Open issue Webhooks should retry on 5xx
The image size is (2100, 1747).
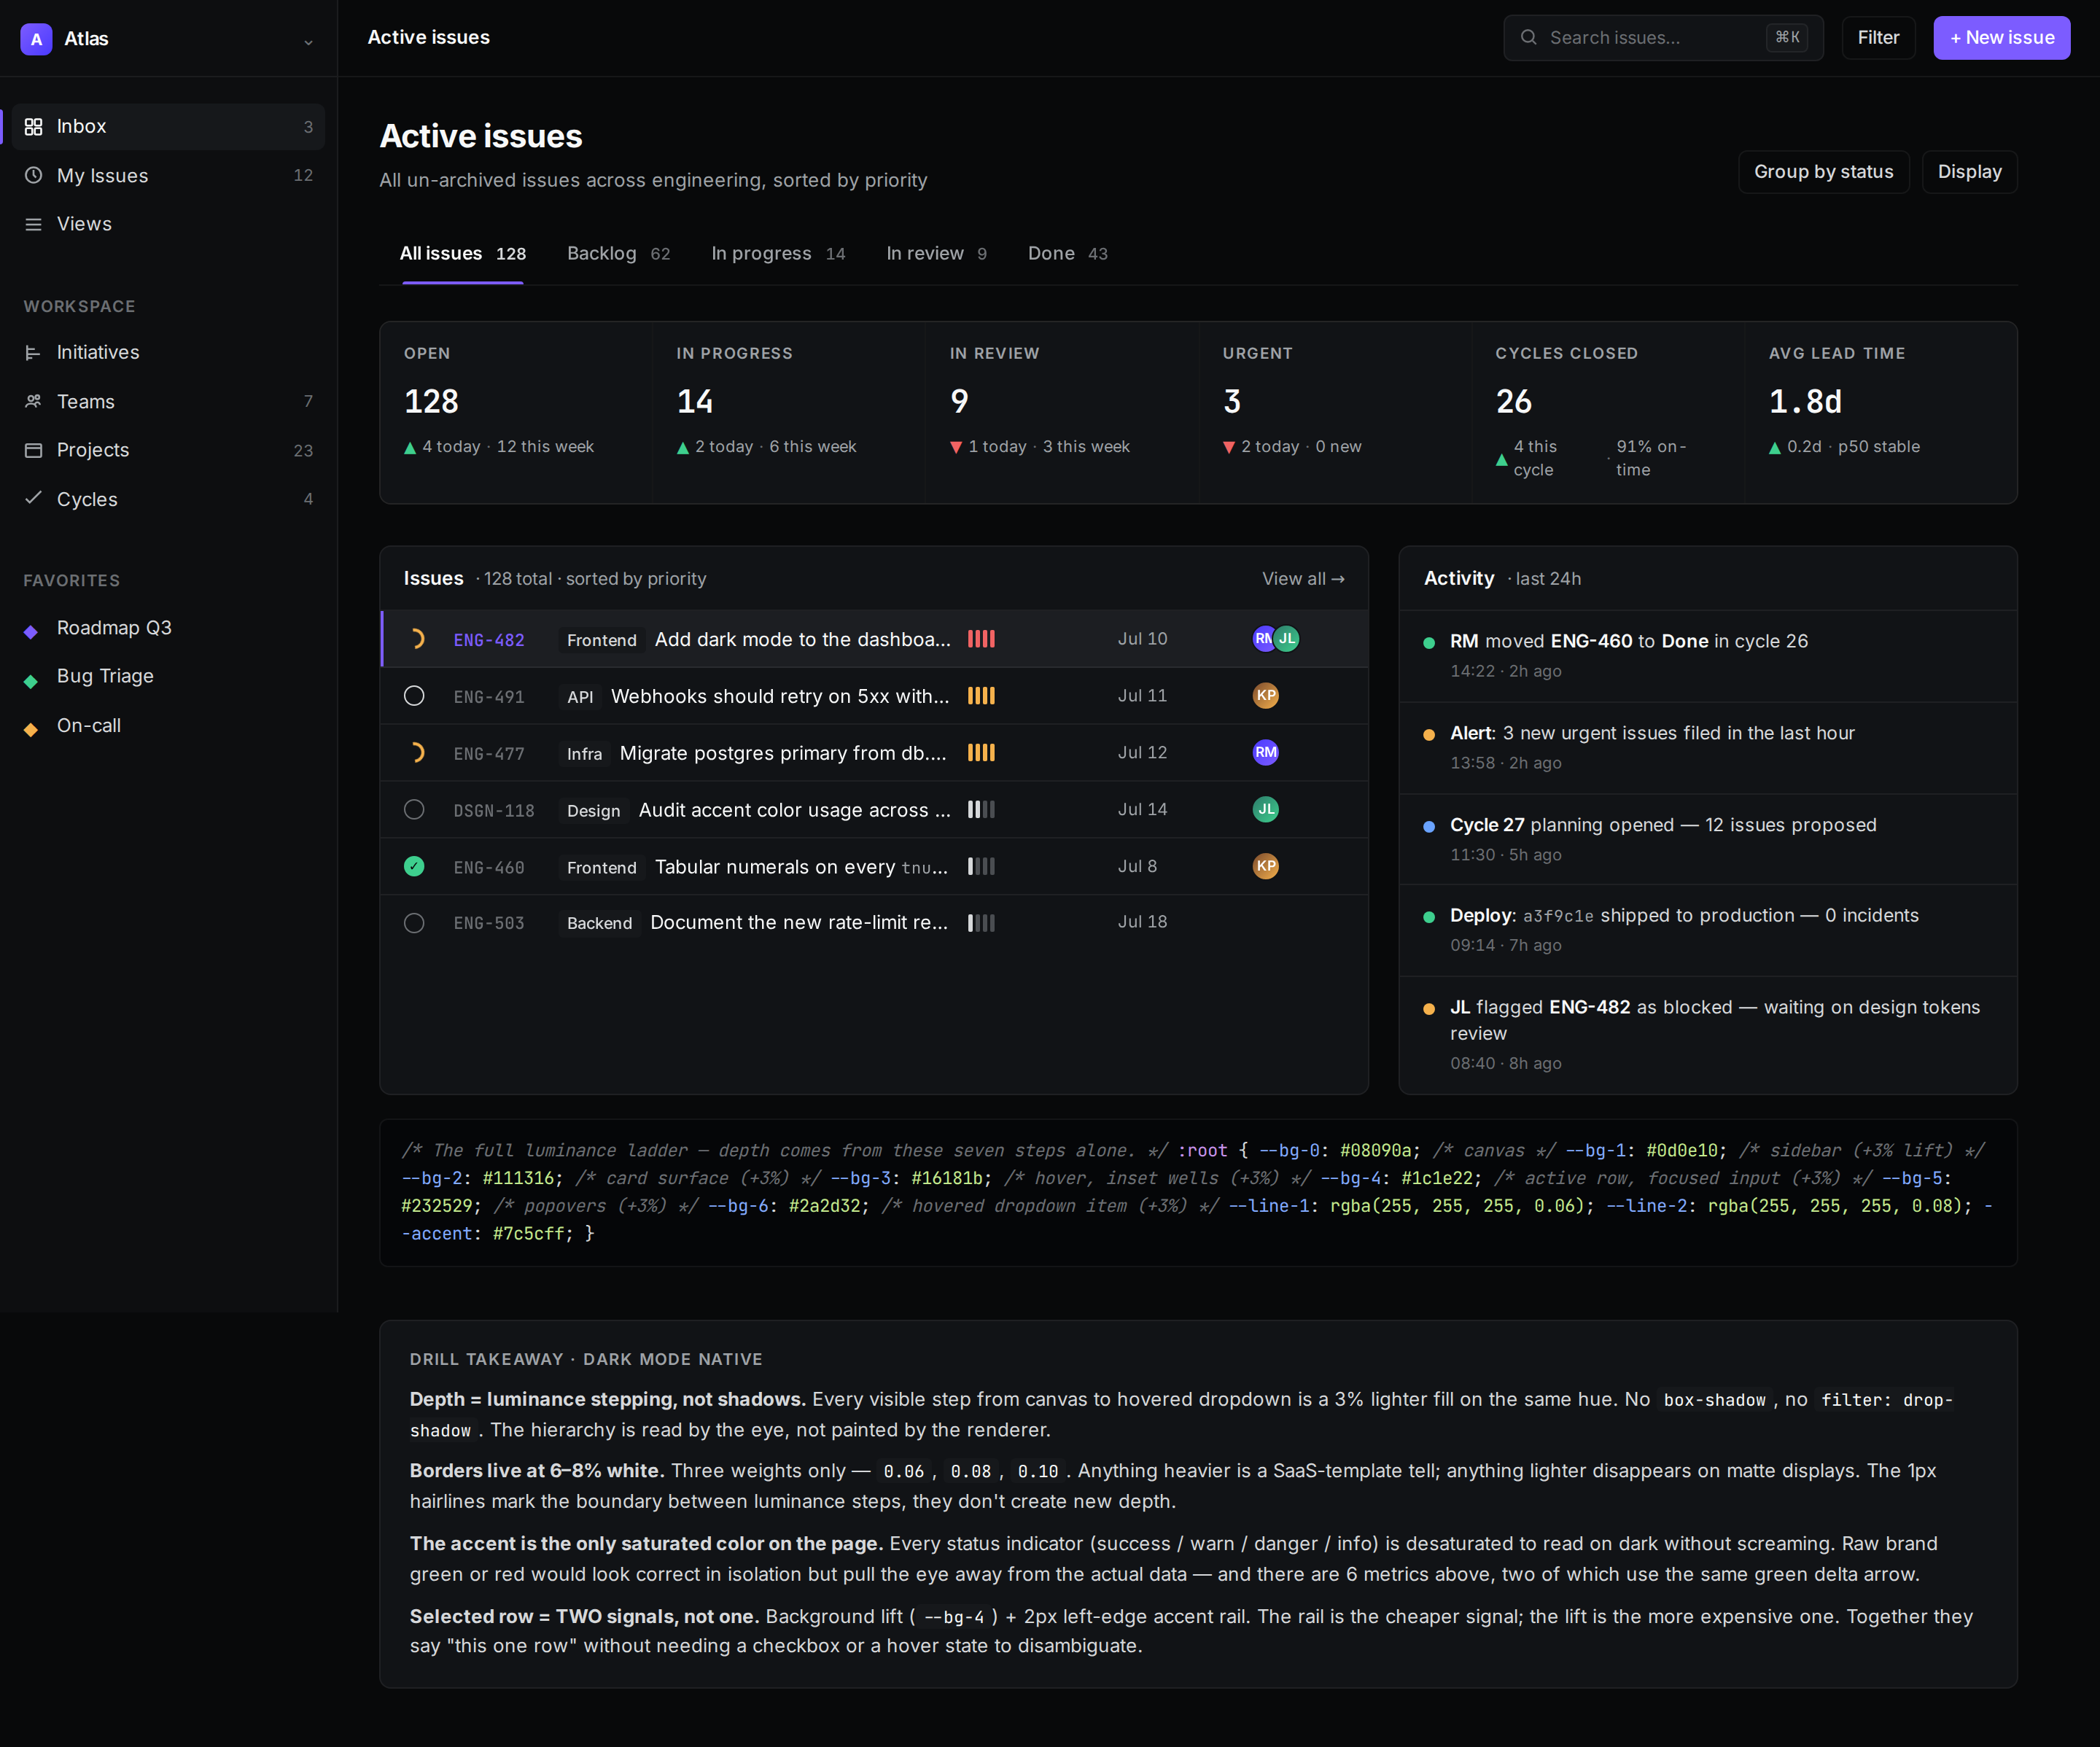tap(780, 697)
